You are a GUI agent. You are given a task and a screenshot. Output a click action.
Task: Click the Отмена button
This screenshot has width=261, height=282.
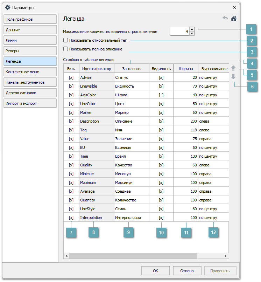coord(187,271)
